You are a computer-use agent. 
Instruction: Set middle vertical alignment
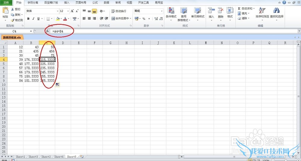click(x=89, y=11)
